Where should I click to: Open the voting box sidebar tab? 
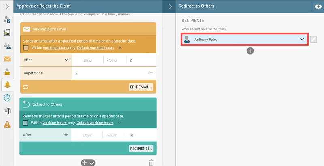[x=7, y=72]
